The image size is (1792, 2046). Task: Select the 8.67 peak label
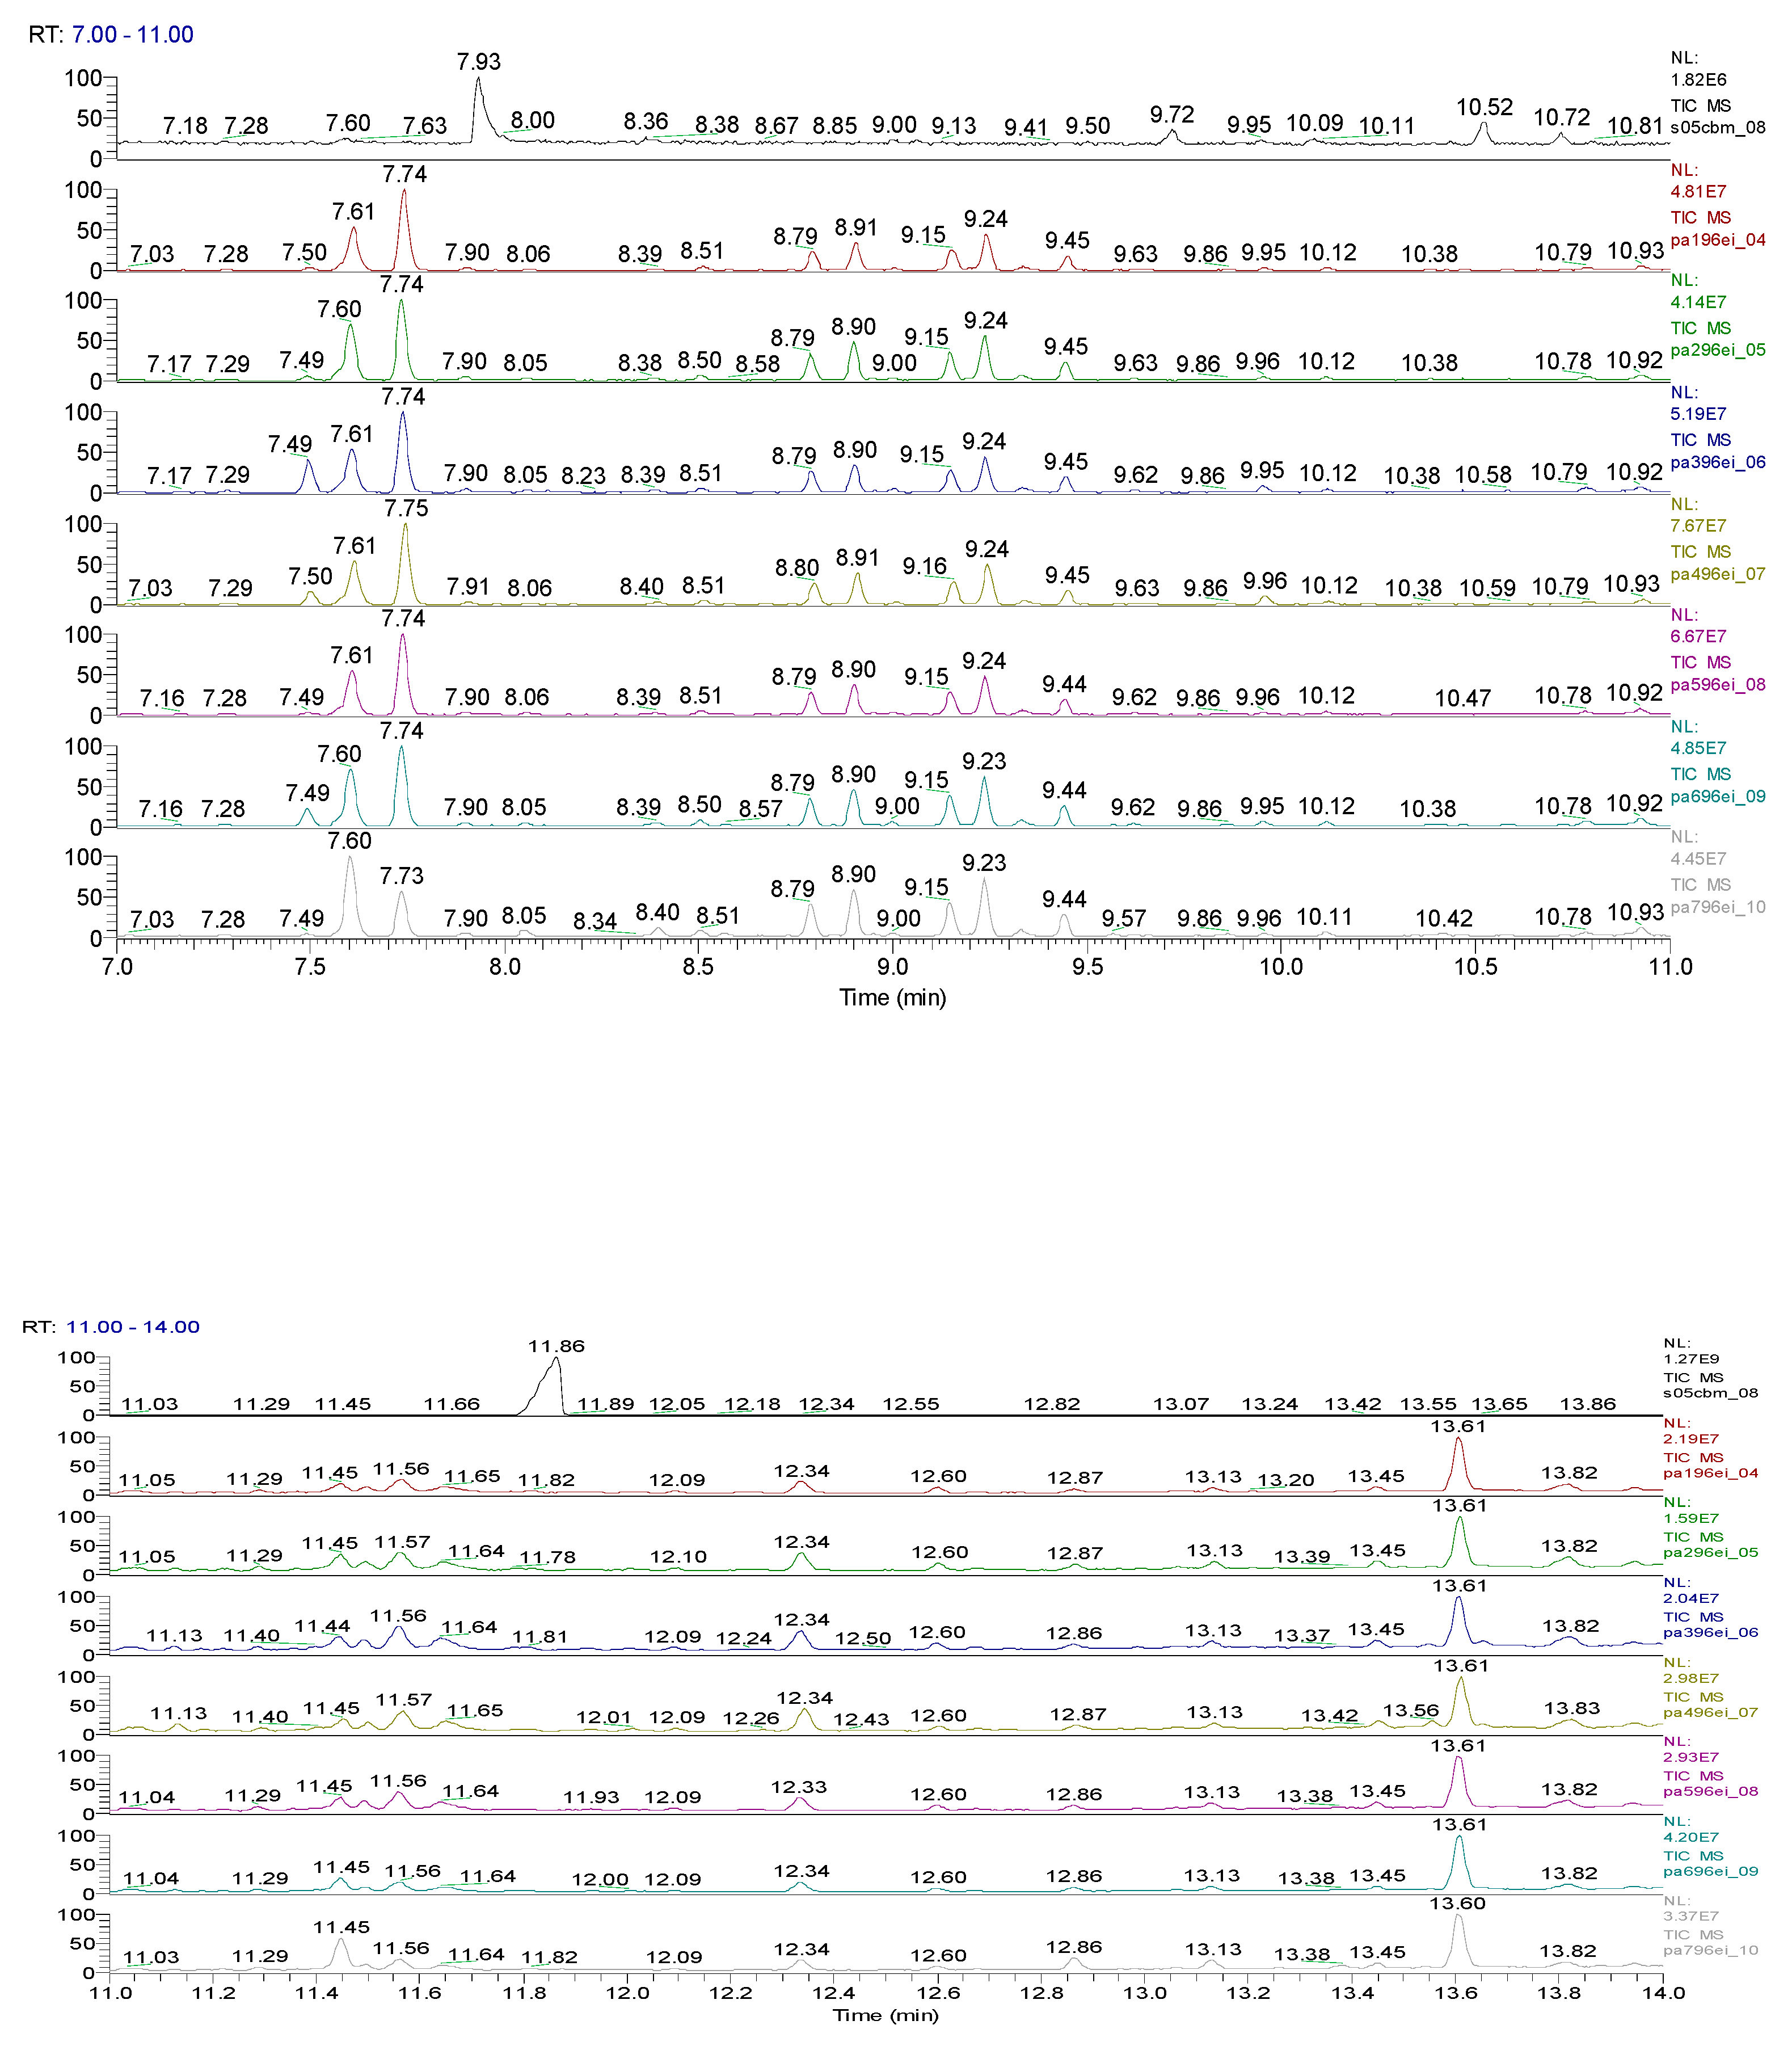coord(777,126)
